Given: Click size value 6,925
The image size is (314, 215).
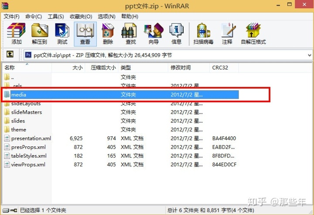Looking at the screenshot, I should tap(76, 139).
